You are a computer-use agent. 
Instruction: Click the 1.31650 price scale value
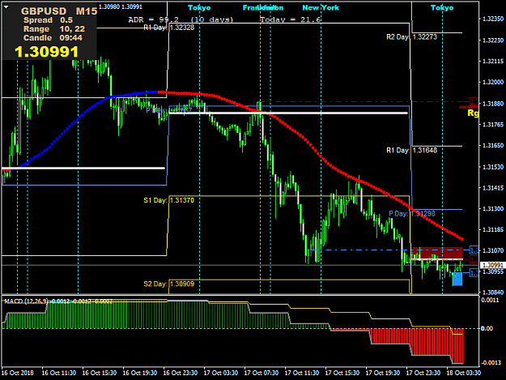click(x=493, y=146)
